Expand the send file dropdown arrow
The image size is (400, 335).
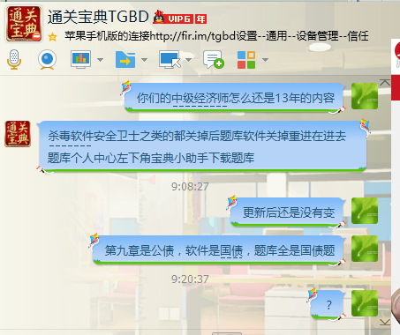coord(144,60)
